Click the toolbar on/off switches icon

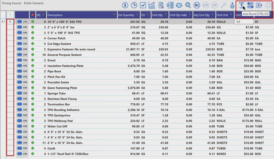[x=250, y=5]
